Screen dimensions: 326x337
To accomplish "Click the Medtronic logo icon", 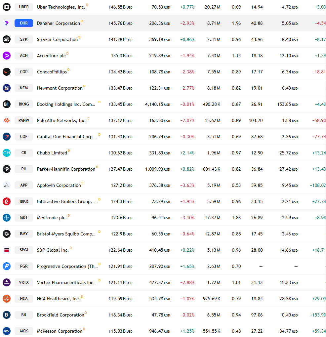I will coord(7,218).
